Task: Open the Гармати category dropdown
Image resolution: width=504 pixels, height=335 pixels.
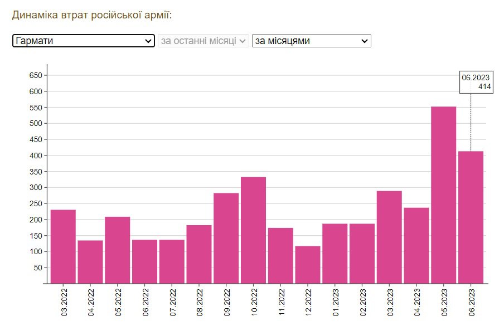Action: point(83,41)
